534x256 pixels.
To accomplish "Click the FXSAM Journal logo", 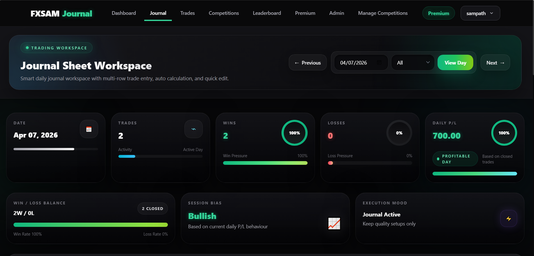I will point(61,13).
